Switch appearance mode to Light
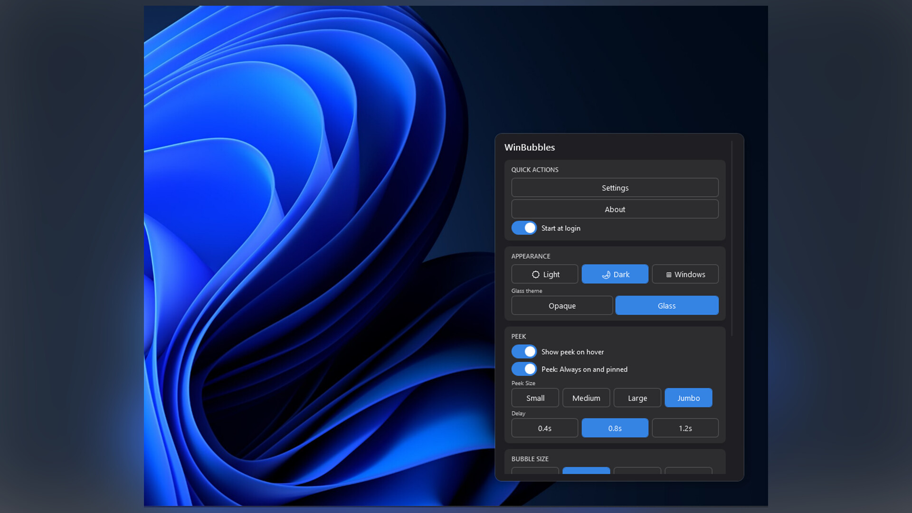This screenshot has height=513, width=912. [x=544, y=274]
